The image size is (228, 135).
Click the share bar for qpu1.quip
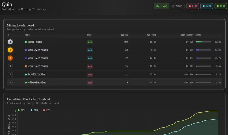203,42
